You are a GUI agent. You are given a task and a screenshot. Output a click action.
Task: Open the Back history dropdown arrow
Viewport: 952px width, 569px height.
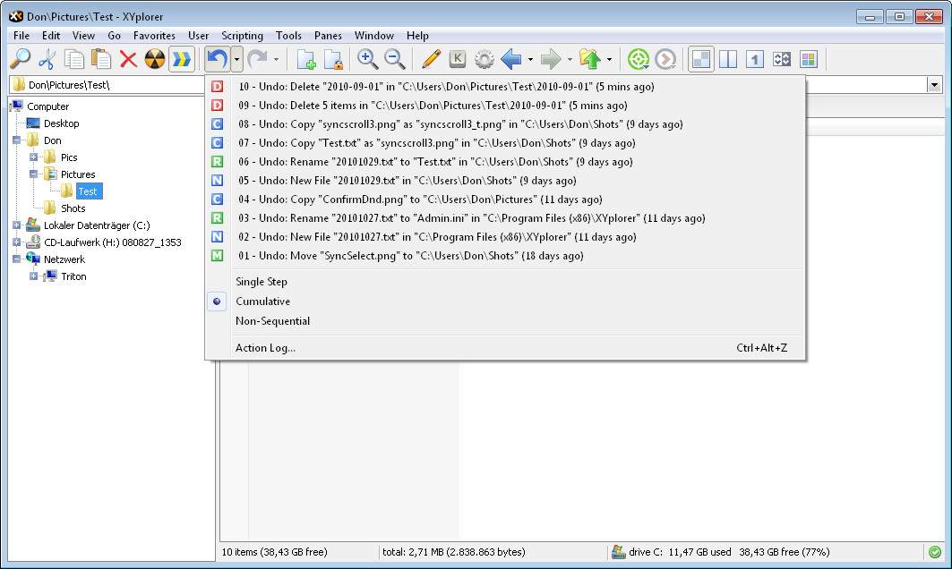[530, 59]
